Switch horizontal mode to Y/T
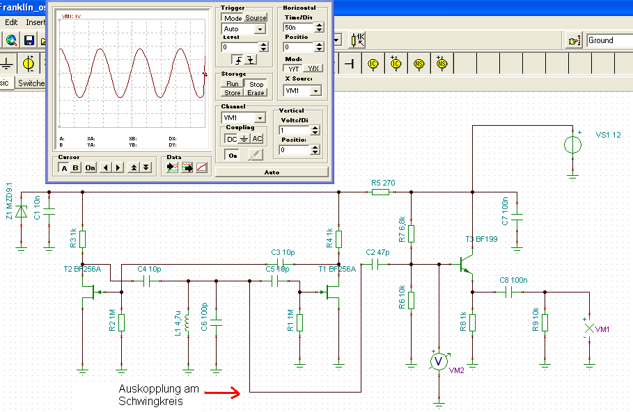633x412 pixels. [x=293, y=69]
